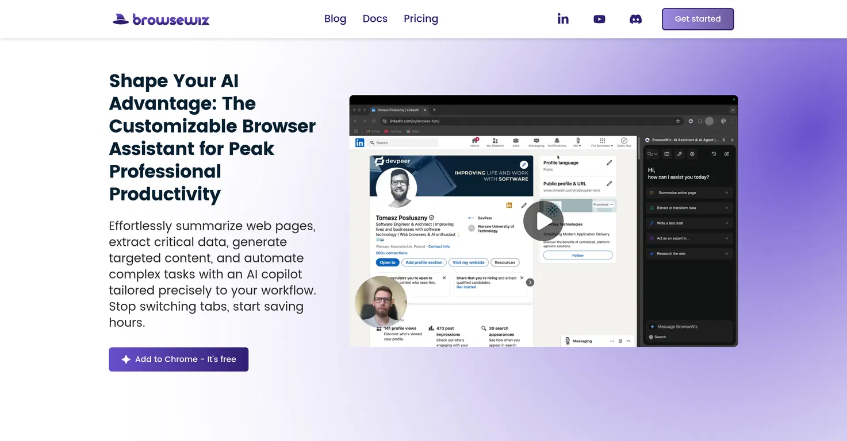Click the 500+ connections link
Screen dimensions: 847x441
click(x=392, y=253)
